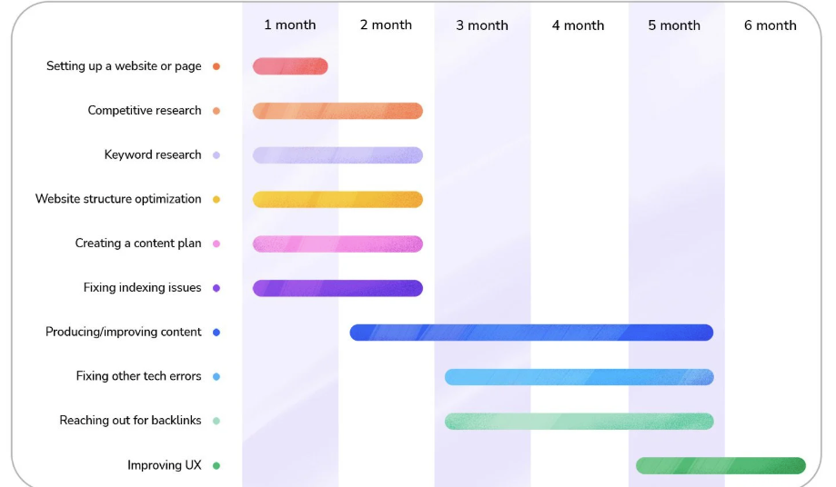Click the light blue Fixing other tech errors bar
The height and width of the screenshot is (487, 836).
(579, 376)
